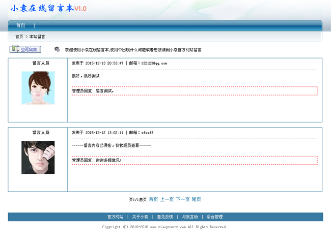This screenshot has height=245, width=331.
Task: Open 后台管理 in the footer
Action: coord(215,217)
